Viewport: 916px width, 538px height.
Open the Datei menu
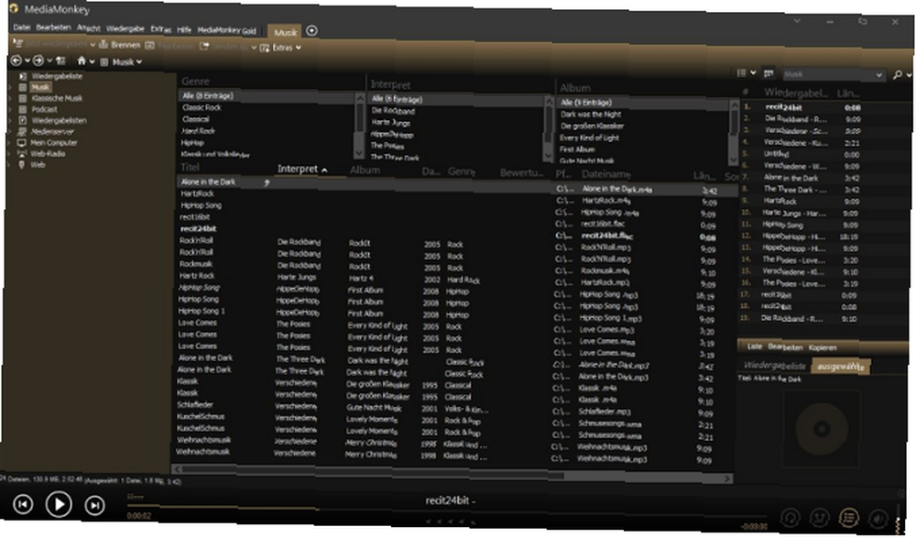22,27
